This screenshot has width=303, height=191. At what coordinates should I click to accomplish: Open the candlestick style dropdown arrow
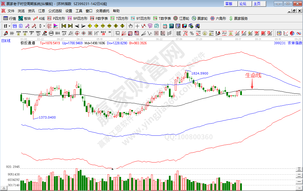44,26
